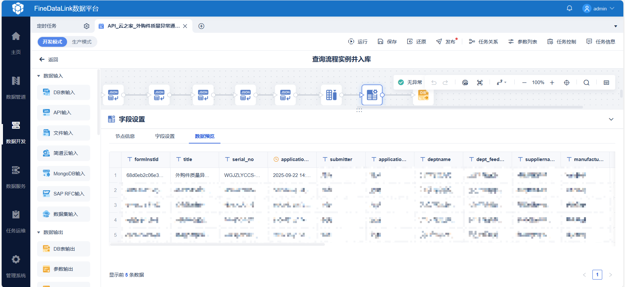625x287 pixels.
Task: Open 任务运维 in the left sidebar
Action: click(16, 221)
